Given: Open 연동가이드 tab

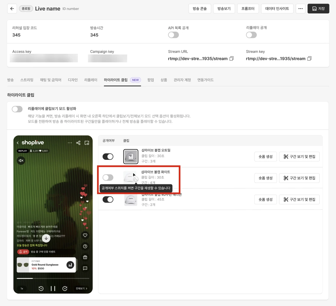Looking at the screenshot, I should [205, 80].
